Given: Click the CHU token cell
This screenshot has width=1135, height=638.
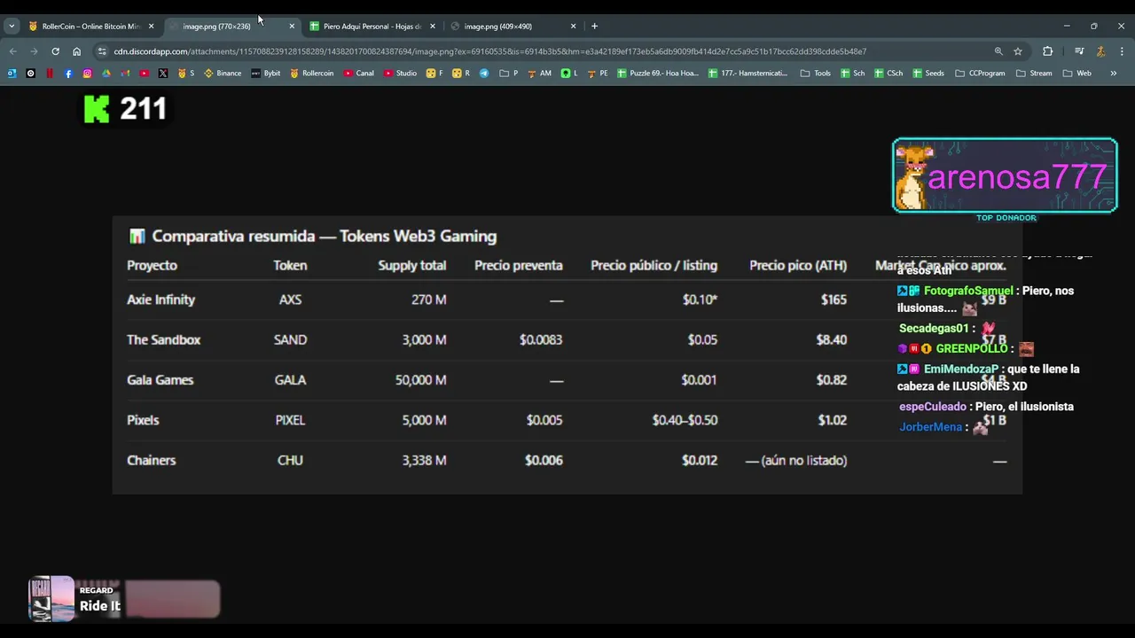Looking at the screenshot, I should tap(290, 460).
